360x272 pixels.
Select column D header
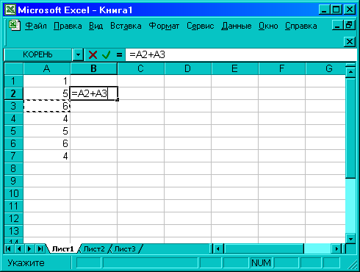click(x=187, y=68)
